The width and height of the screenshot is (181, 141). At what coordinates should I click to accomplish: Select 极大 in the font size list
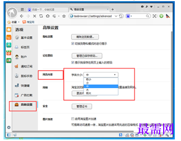pyautogui.click(x=101, y=93)
